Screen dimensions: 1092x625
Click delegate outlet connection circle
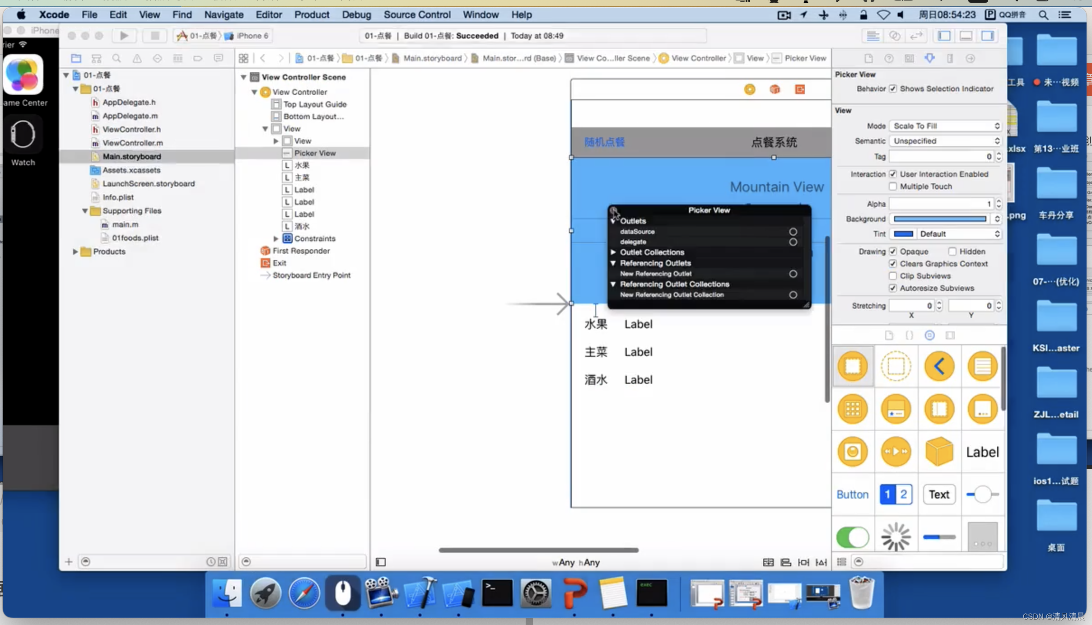coord(793,240)
